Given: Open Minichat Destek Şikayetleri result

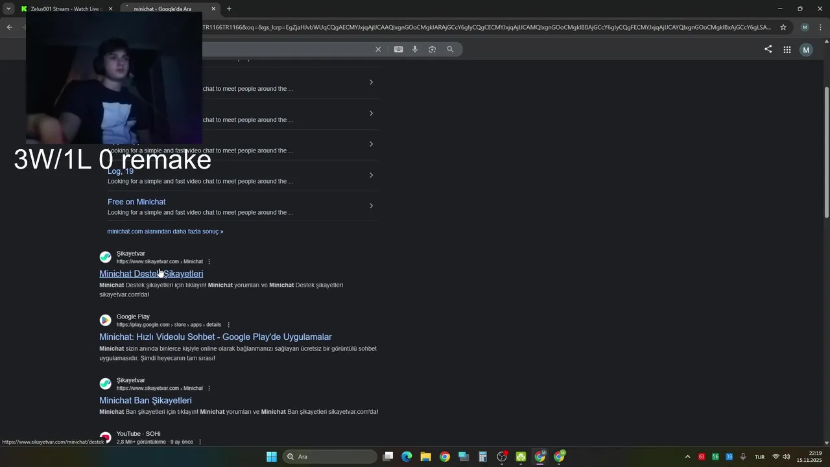Looking at the screenshot, I should point(151,274).
